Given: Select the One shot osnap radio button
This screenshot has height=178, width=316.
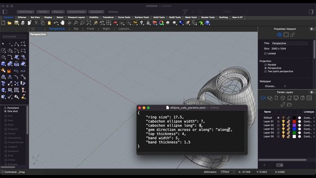Looking at the screenshot, I should (x=5, y=111).
